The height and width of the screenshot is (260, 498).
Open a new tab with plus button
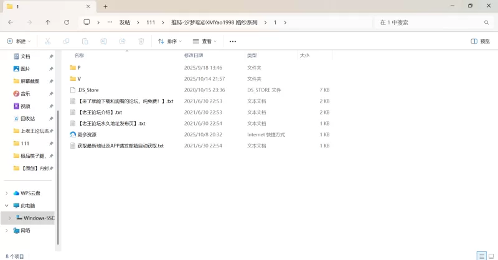(105, 6)
